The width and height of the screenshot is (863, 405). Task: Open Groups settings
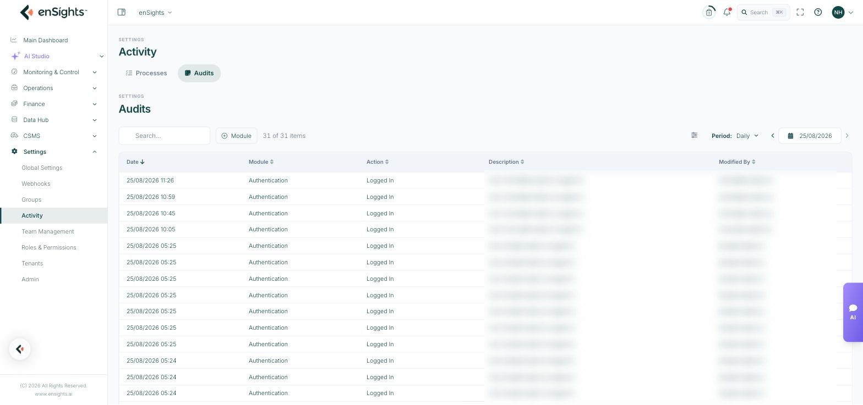click(31, 199)
